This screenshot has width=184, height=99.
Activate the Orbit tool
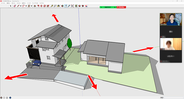(63, 6)
